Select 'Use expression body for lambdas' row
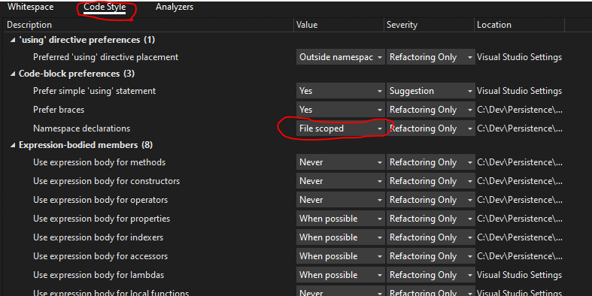The width and height of the screenshot is (592, 296). [x=99, y=275]
